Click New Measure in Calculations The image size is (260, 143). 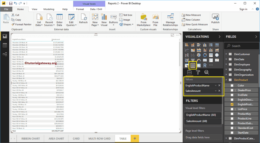pyautogui.click(x=191, y=15)
